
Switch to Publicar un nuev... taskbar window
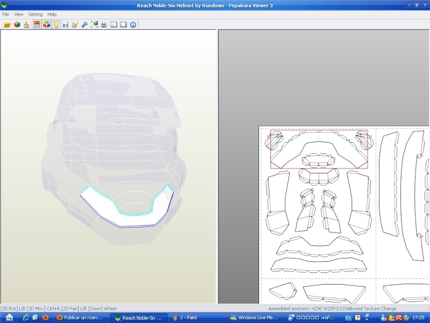(81, 318)
